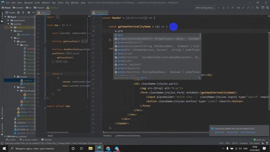The image size is (270, 152).
Task: Open Structure side tool window
Action: [2, 113]
